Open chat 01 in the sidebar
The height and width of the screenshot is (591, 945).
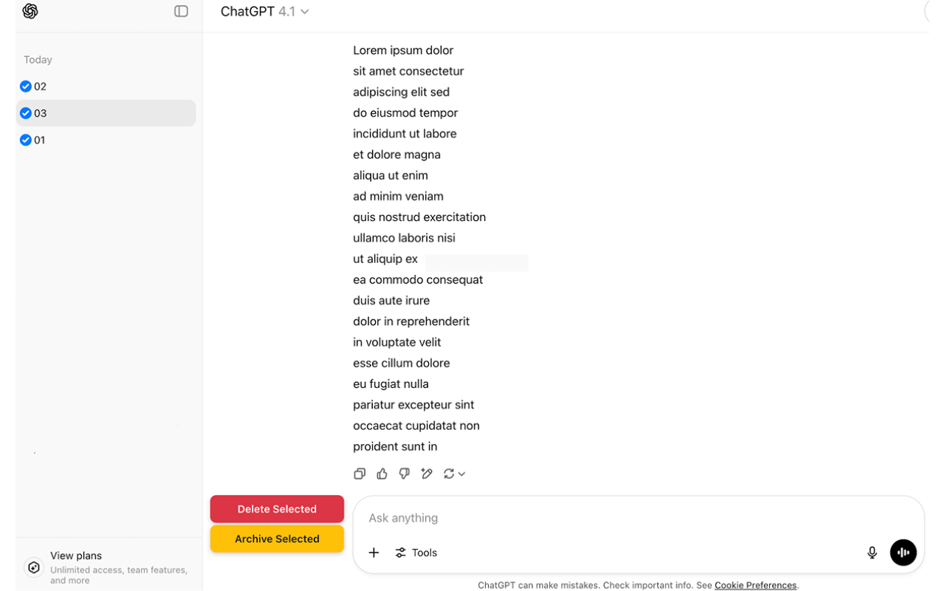106,140
